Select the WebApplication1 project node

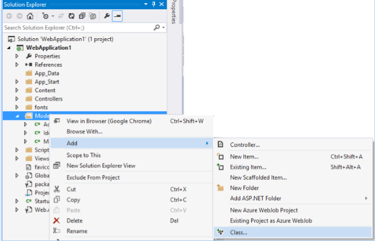[49, 47]
